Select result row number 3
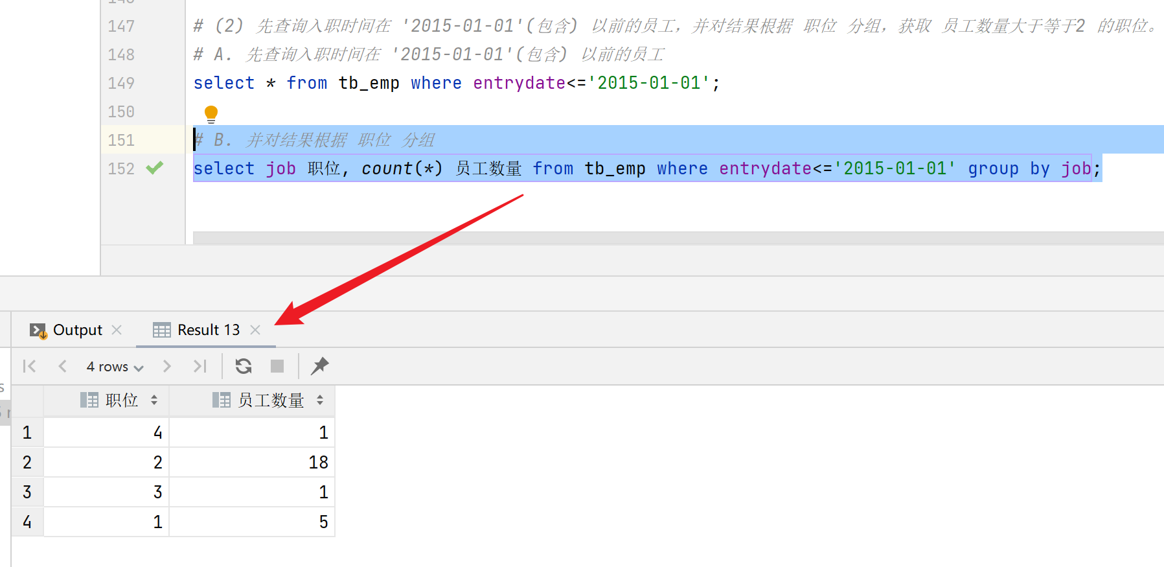Screen dimensions: 1164x567 27,492
